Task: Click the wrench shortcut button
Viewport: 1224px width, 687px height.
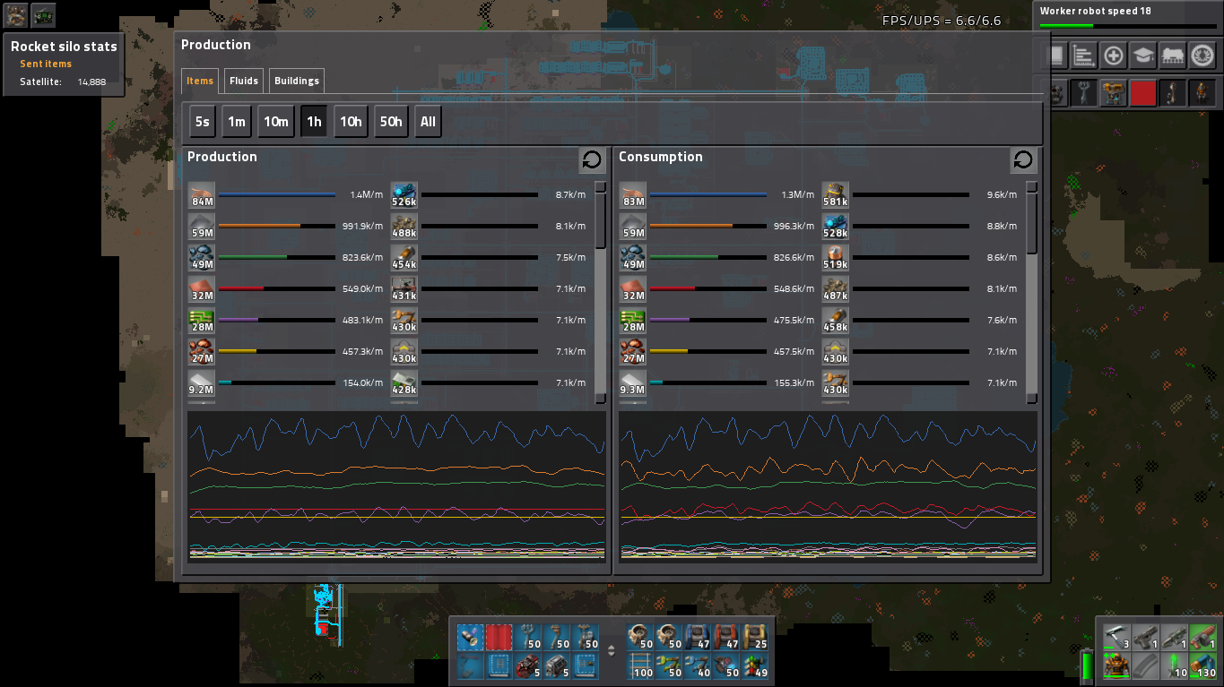Action: [x=1084, y=93]
